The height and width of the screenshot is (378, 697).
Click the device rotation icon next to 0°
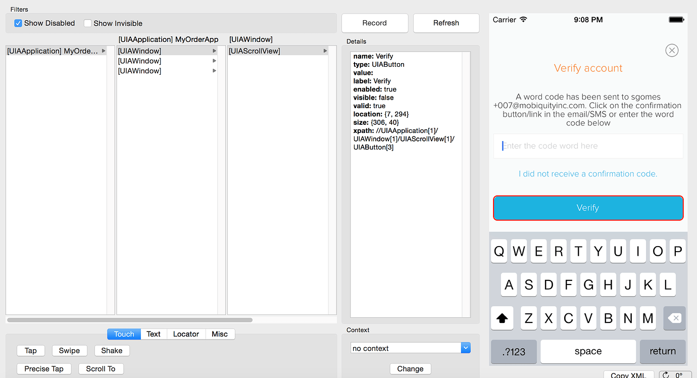(665, 374)
